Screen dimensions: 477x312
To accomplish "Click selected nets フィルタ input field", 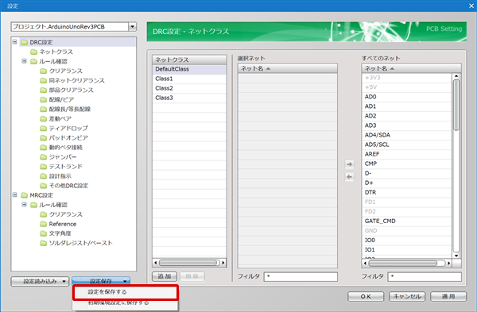I will coord(301,276).
